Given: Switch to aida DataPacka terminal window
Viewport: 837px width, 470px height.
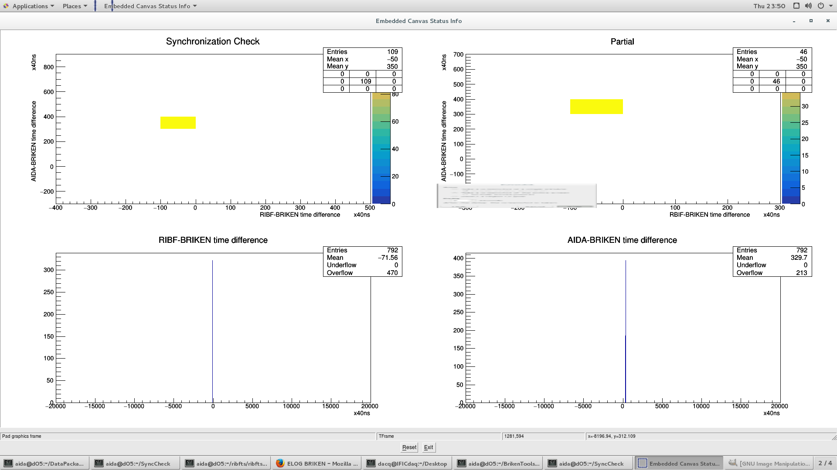Looking at the screenshot, I should pos(44,463).
